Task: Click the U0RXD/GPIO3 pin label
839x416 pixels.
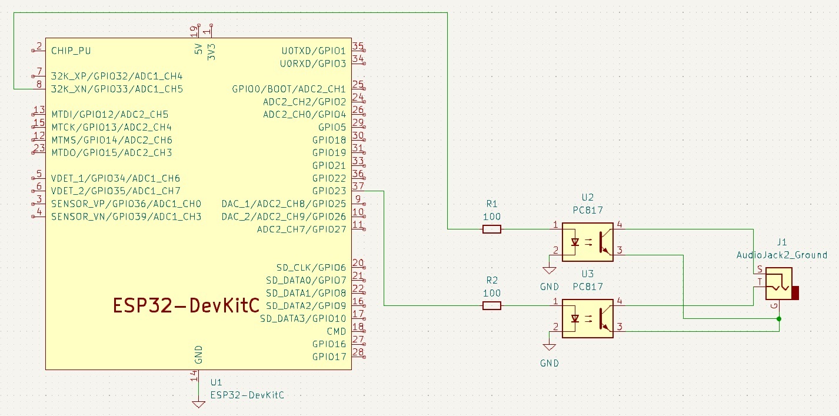Action: [313, 64]
